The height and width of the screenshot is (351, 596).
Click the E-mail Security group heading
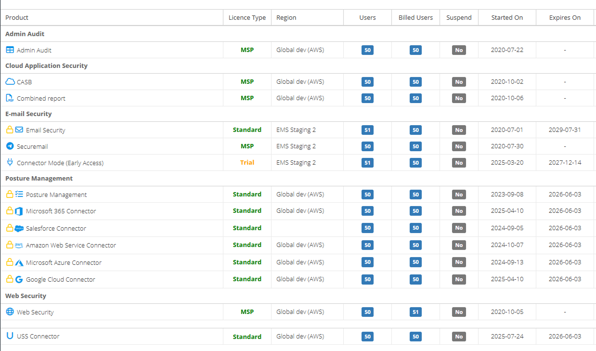(28, 114)
